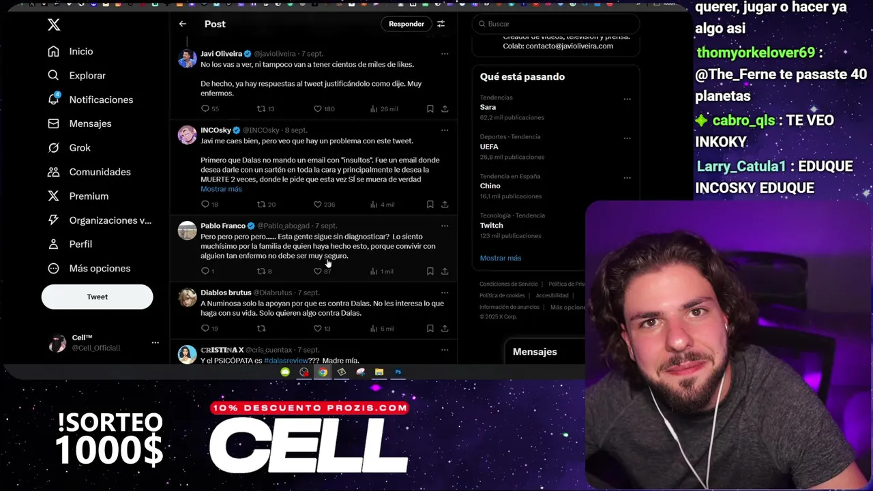Share Pablo Franco's reply

click(x=445, y=271)
